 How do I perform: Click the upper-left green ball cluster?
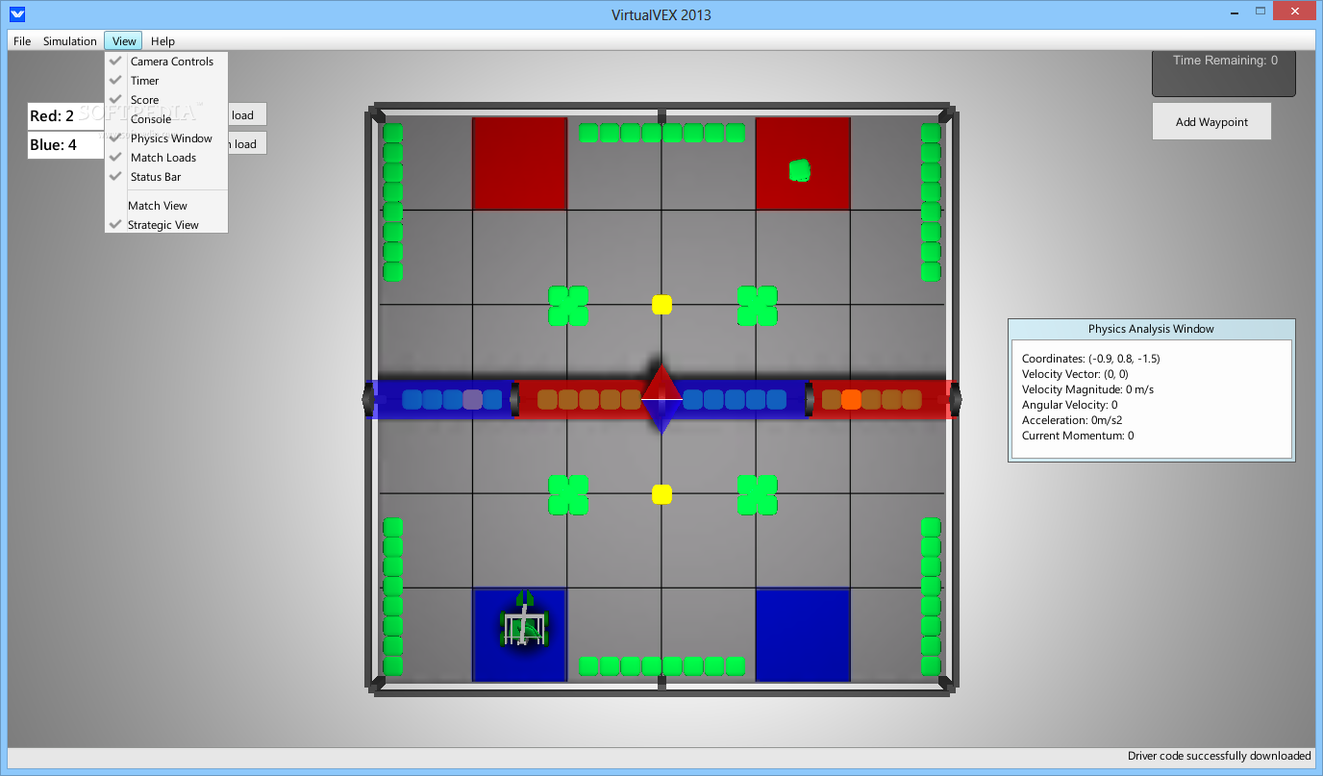[568, 306]
